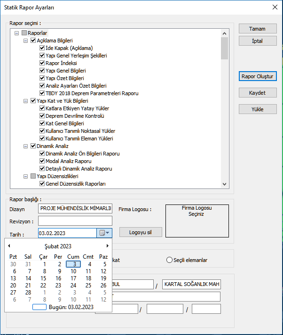Collapse the Açıklama Bilgileri group
This screenshot has width=283, height=335.
coord(25,41)
